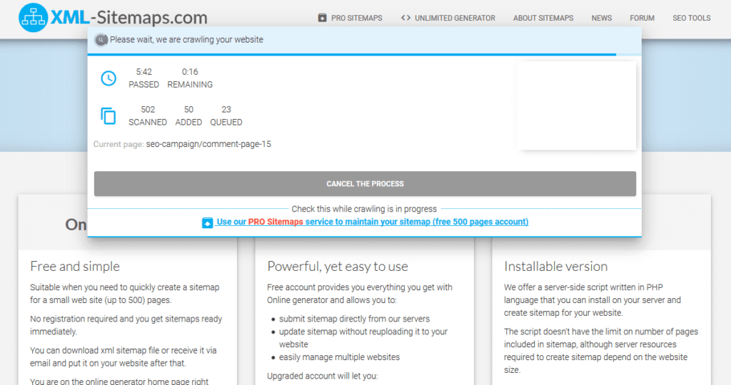Click the XML-Sitemaps.com site title text
Image resolution: width=731 pixels, height=385 pixels.
click(x=129, y=18)
